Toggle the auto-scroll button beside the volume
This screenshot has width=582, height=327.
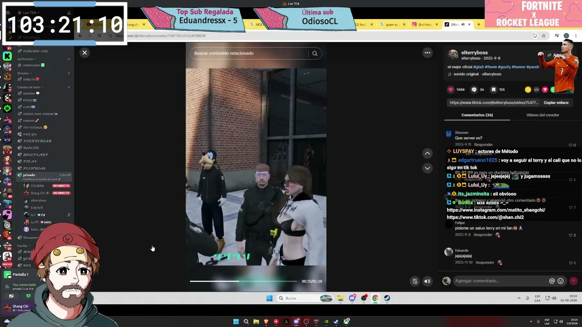tap(415, 281)
